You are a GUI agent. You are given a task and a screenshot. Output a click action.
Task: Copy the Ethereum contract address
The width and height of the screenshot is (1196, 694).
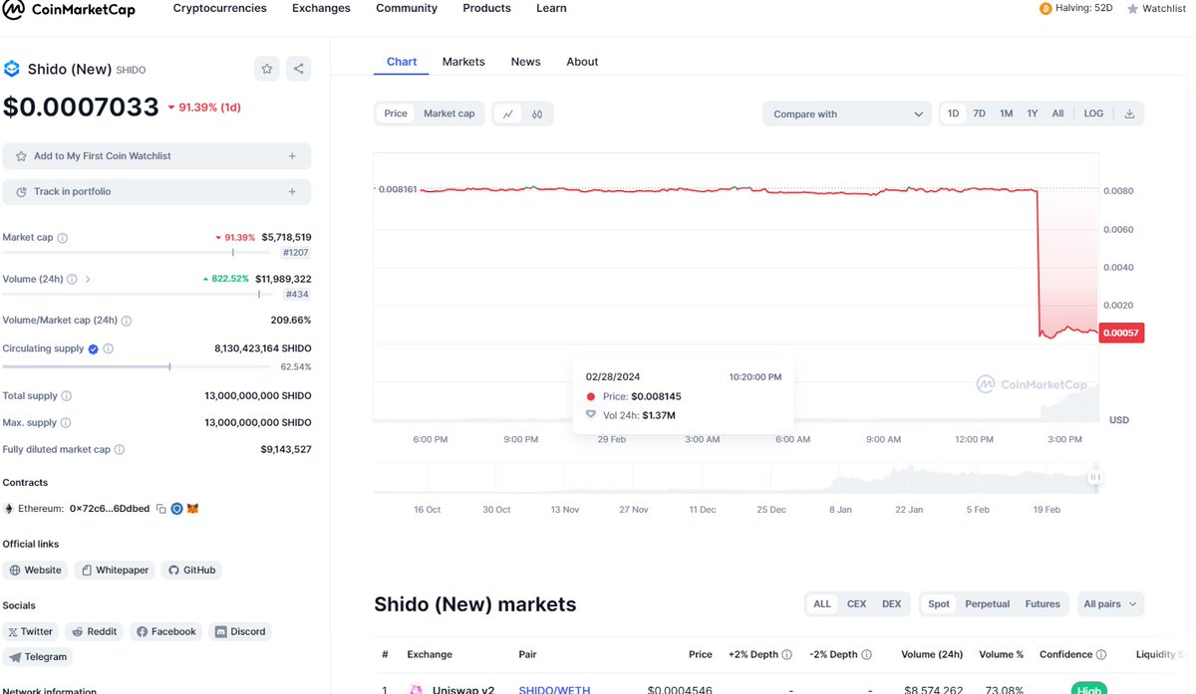pyautogui.click(x=161, y=509)
